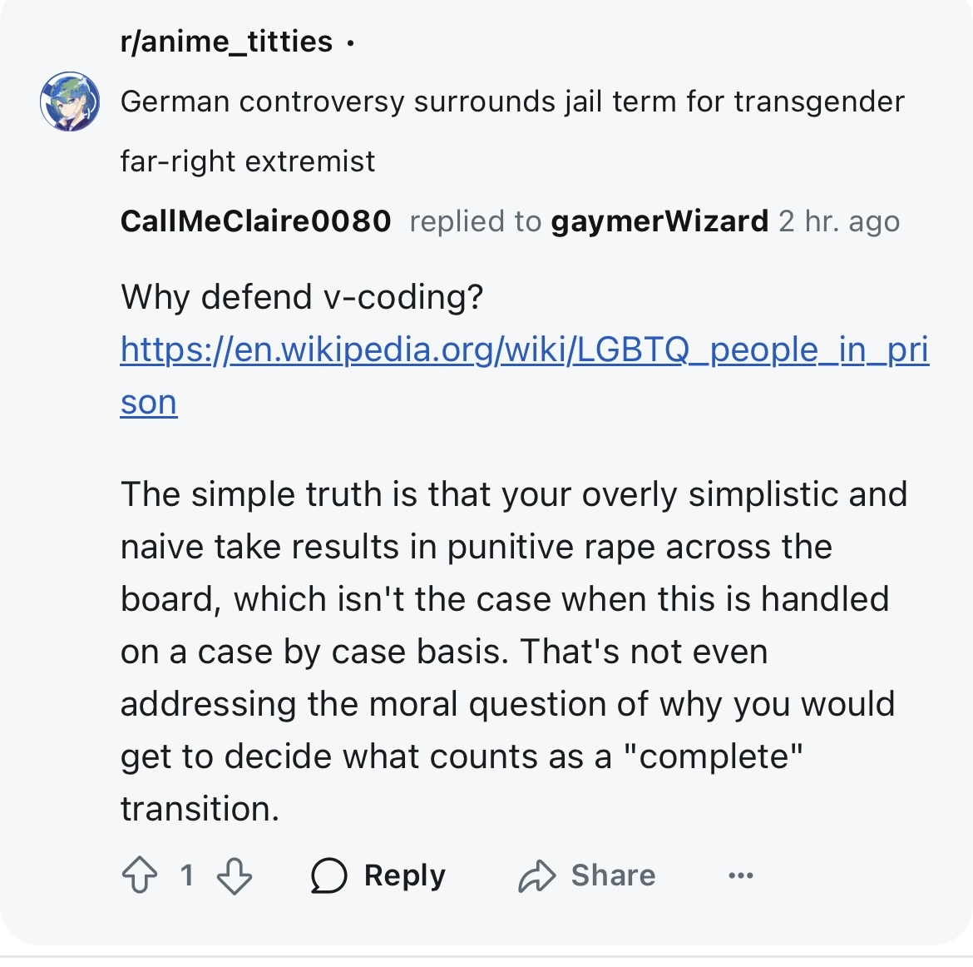973x967 pixels.
Task: Click the Share button label
Action: 613,875
